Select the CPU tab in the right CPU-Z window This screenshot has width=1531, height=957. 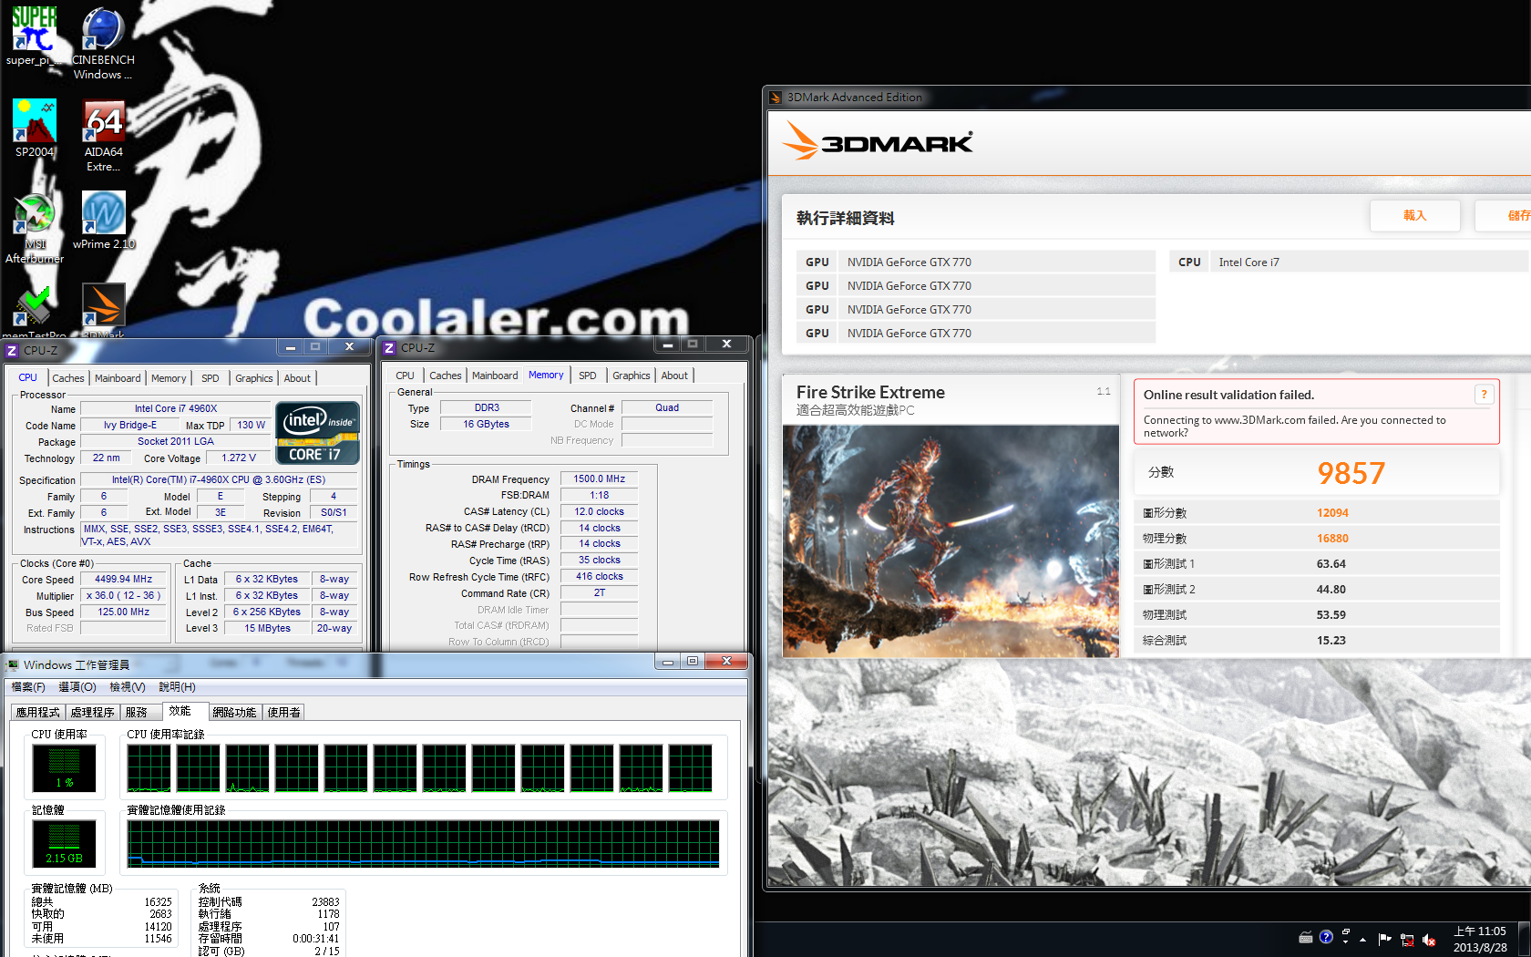tap(406, 376)
